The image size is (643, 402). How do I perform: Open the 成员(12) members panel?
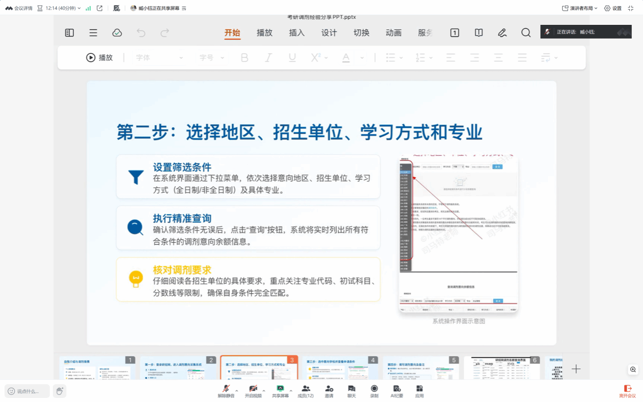click(306, 390)
